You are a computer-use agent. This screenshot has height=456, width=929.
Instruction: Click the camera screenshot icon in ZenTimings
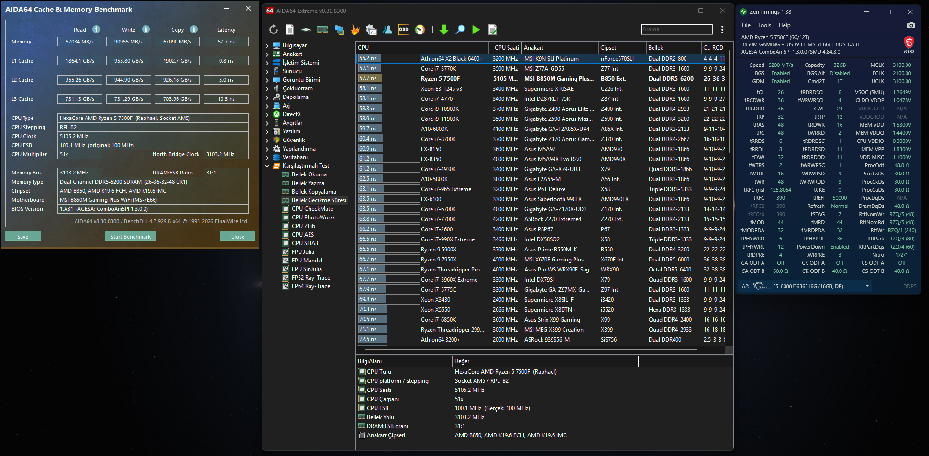coord(911,25)
